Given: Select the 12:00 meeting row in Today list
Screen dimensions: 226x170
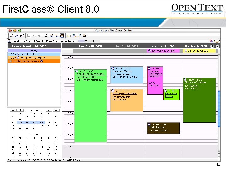Looking at the screenshot, I should 34,58.
